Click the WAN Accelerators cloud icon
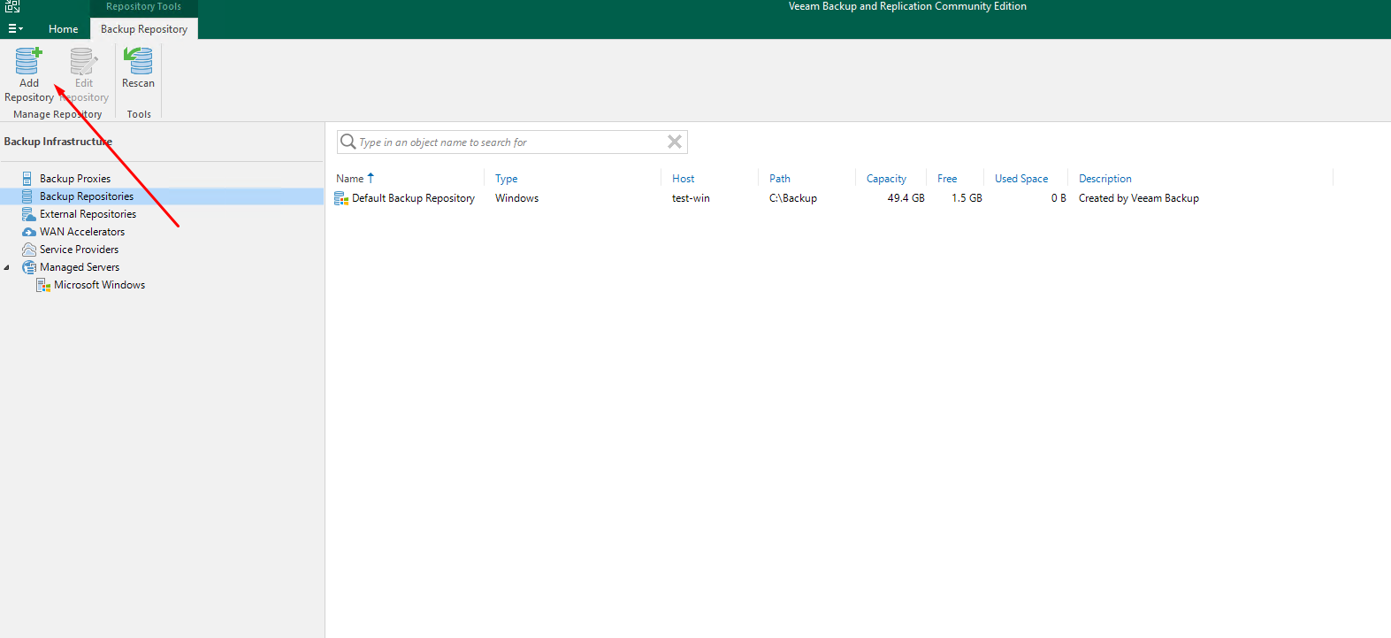1391x638 pixels. [x=28, y=232]
